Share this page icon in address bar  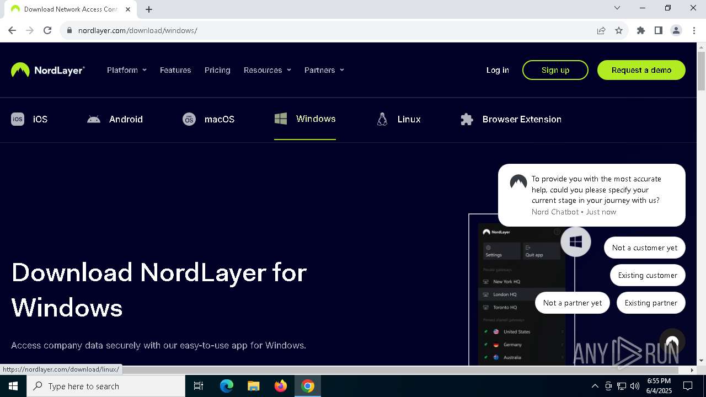pos(601,30)
